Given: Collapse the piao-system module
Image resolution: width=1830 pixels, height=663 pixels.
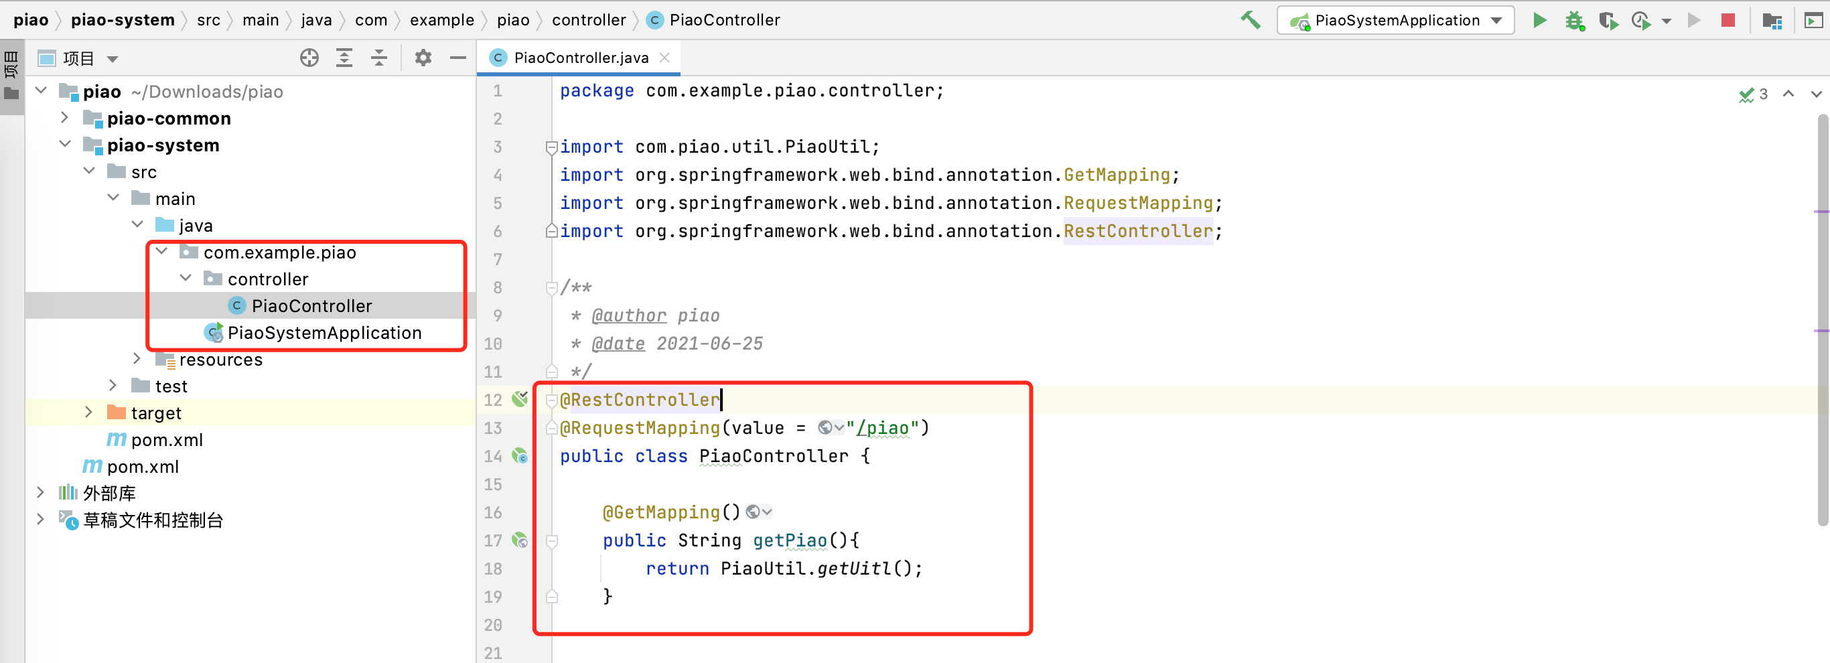Looking at the screenshot, I should coord(65,144).
